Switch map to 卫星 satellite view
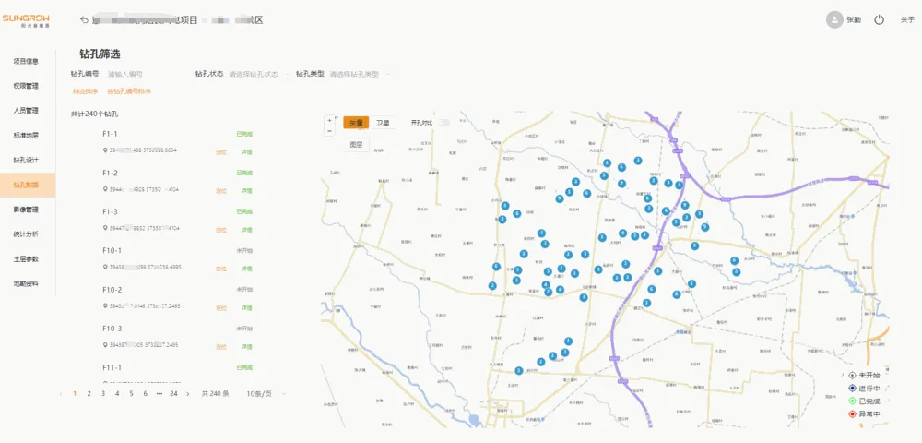Image resolution: width=922 pixels, height=443 pixels. pos(383,123)
